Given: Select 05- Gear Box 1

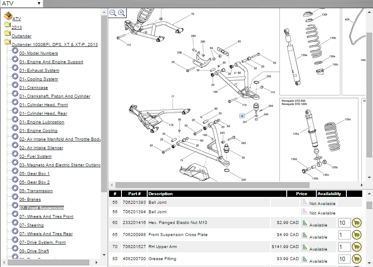Looking at the screenshot, I should click(34, 173).
